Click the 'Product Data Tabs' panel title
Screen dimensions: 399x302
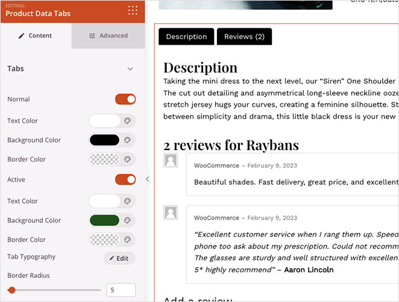(38, 13)
